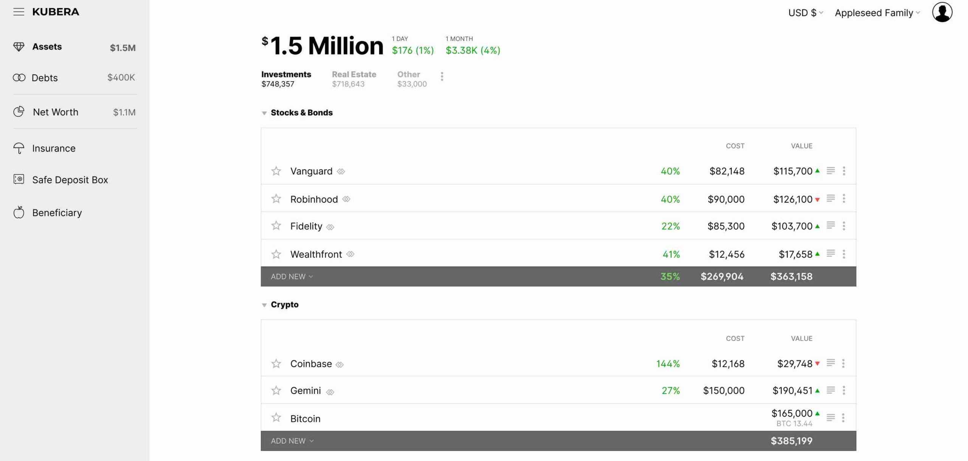Viewport: 968px width, 461px height.
Task: Star the Bitcoin asset
Action: pyautogui.click(x=276, y=418)
